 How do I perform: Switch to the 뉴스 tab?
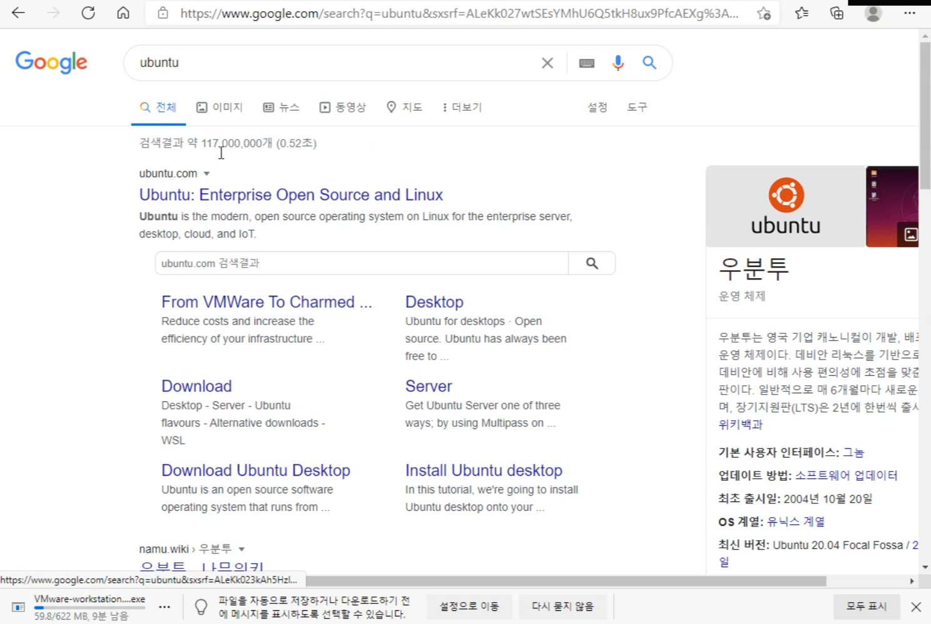tap(281, 108)
